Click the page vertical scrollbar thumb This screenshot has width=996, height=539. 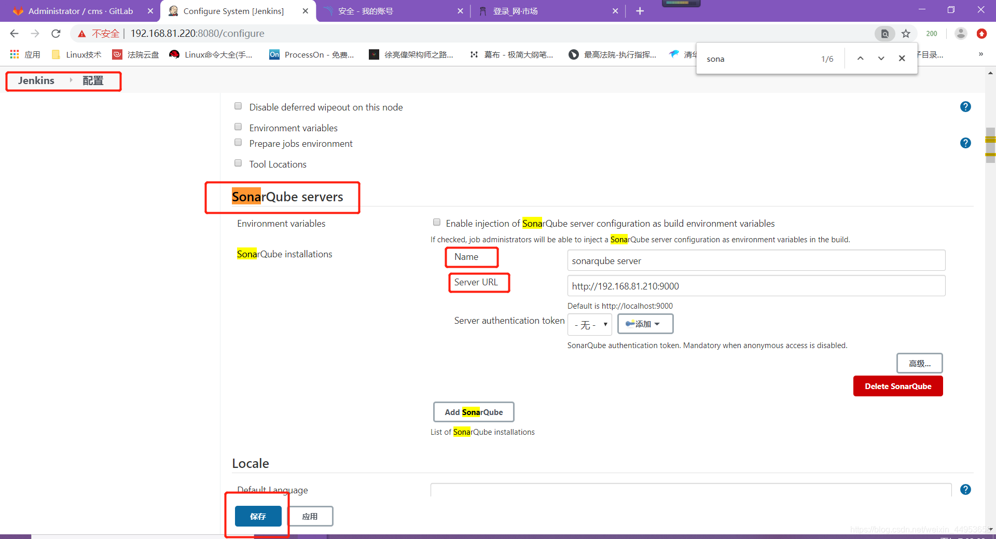tap(990, 145)
